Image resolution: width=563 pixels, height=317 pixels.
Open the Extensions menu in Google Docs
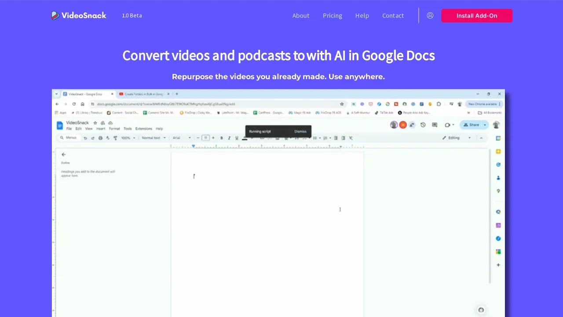pyautogui.click(x=144, y=129)
